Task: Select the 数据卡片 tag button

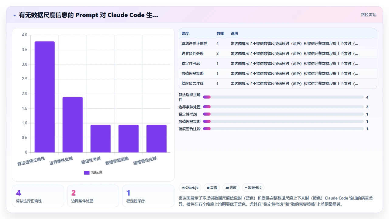Action: coord(253,188)
